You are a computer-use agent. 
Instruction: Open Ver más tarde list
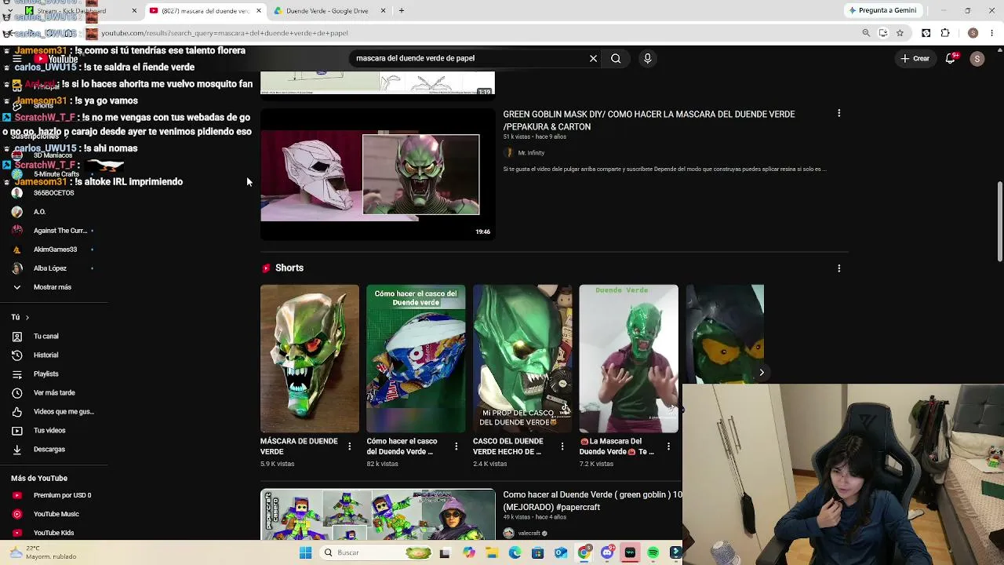(53, 392)
